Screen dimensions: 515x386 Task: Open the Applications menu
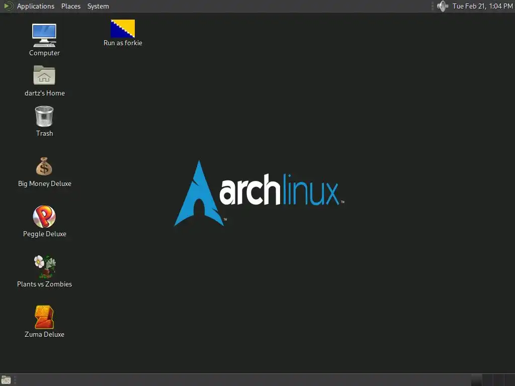(x=36, y=6)
